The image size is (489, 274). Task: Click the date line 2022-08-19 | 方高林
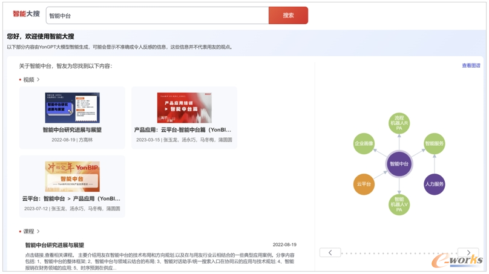[72, 140]
